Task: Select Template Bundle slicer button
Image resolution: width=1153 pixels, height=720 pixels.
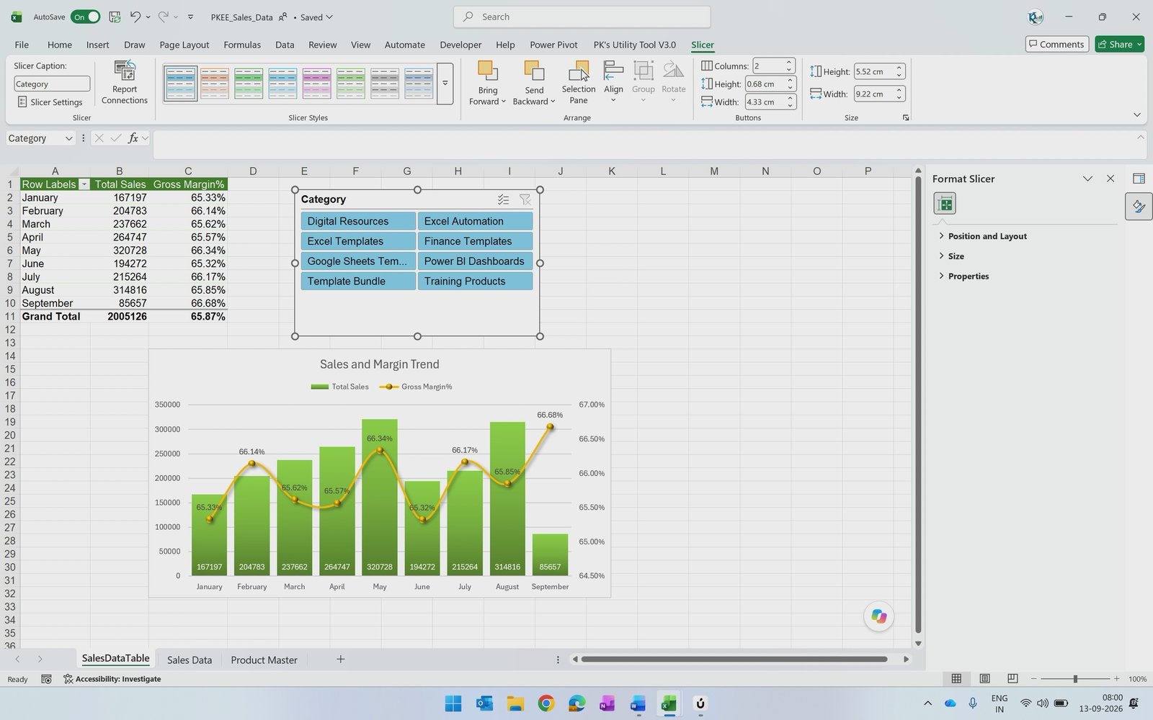Action: click(358, 282)
